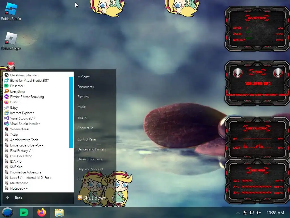
Task: Open This PC from start menu
Action: [83, 118]
